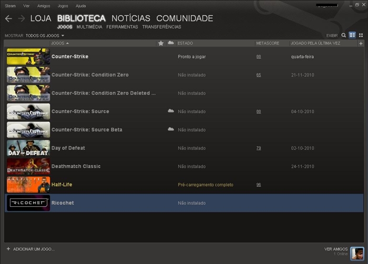Select Counter-Strike: Condition Zero Deleted title

pyautogui.click(x=104, y=93)
